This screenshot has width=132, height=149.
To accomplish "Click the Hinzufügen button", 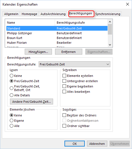I will click(38, 52).
